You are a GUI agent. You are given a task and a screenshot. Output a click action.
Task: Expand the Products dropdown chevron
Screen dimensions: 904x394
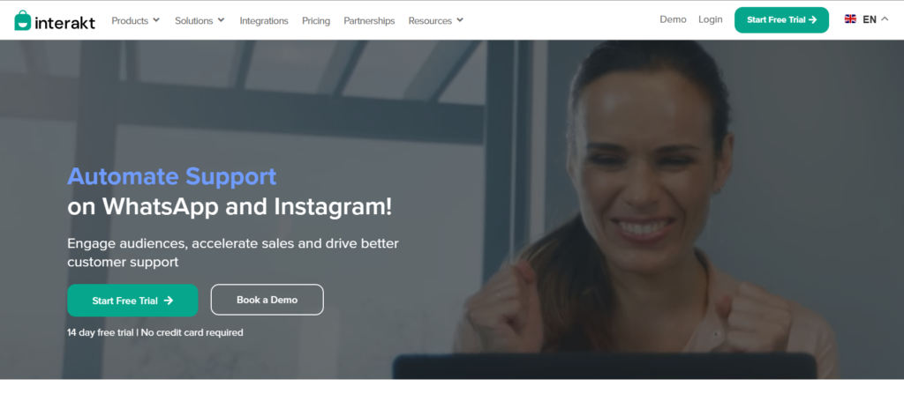156,20
